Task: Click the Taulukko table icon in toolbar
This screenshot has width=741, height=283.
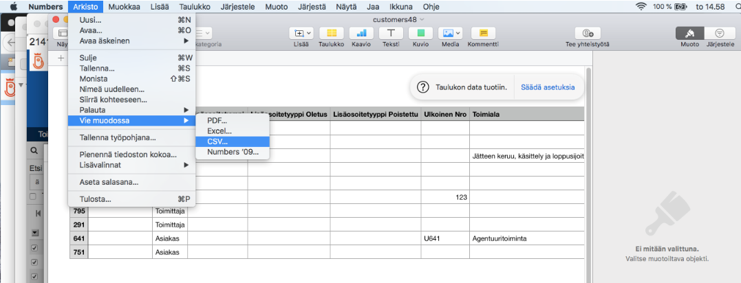Action: [332, 33]
